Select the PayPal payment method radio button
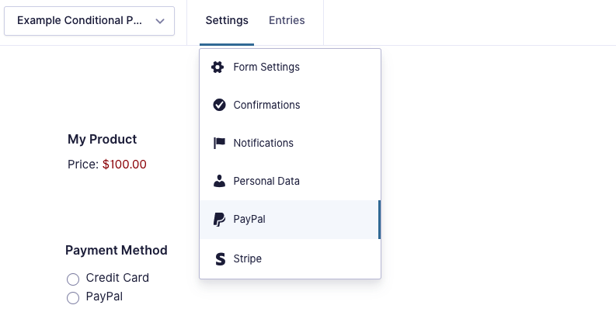This screenshot has width=616, height=319. point(73,298)
